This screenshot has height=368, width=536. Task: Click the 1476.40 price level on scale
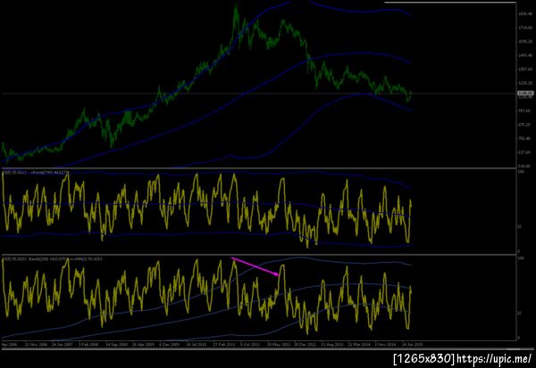click(525, 55)
